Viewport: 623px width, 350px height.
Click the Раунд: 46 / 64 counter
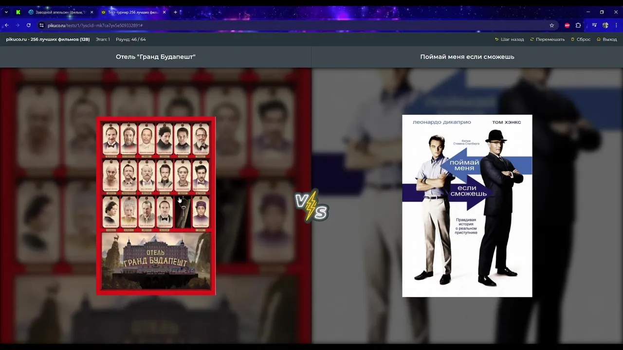pos(130,39)
